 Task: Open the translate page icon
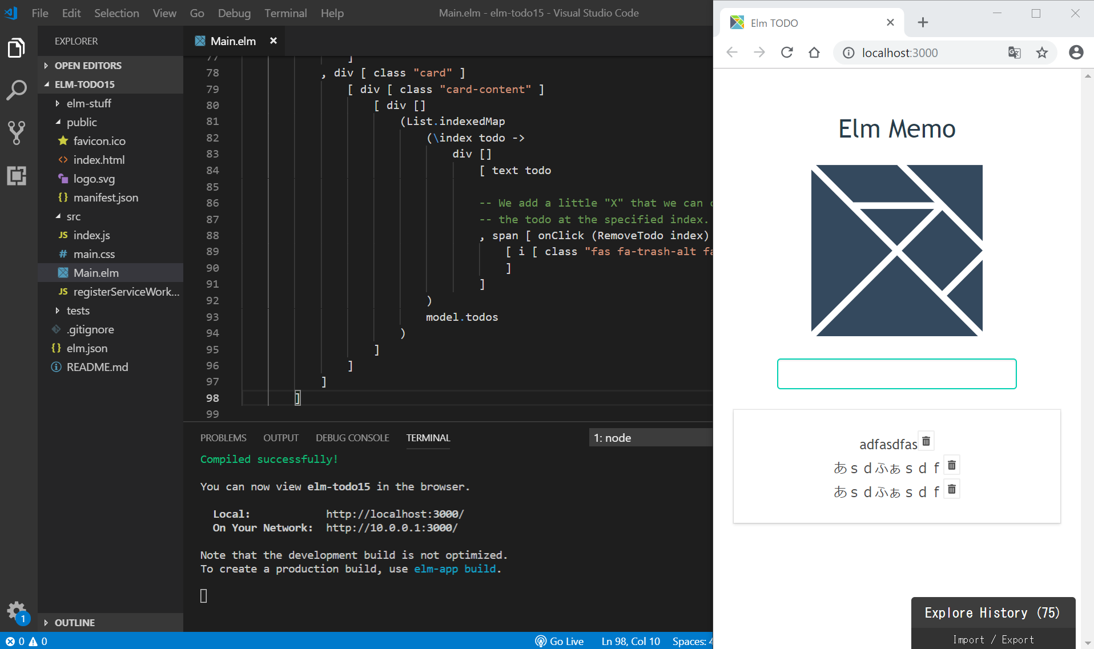tap(1015, 53)
